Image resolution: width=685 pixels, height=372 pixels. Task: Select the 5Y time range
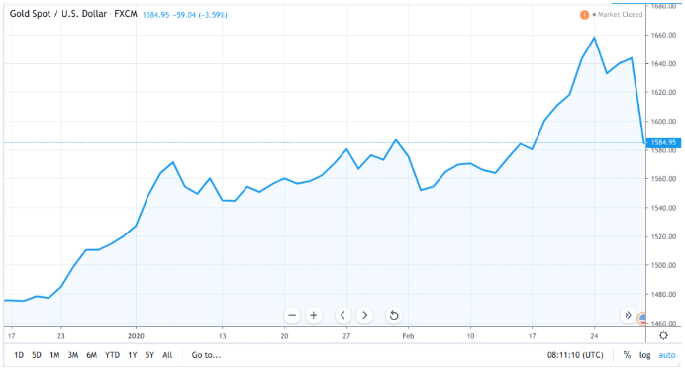[149, 355]
